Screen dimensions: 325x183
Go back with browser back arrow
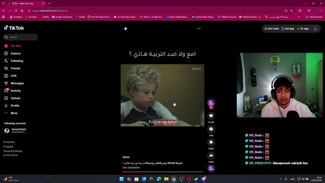4,11
